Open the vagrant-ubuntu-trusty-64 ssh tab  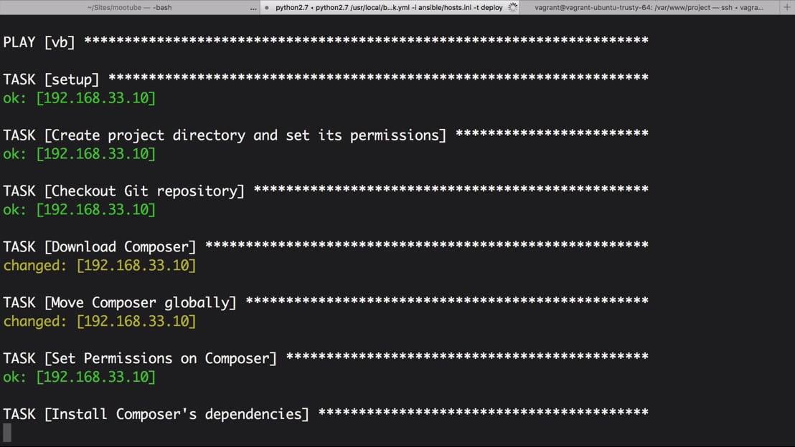tap(649, 7)
